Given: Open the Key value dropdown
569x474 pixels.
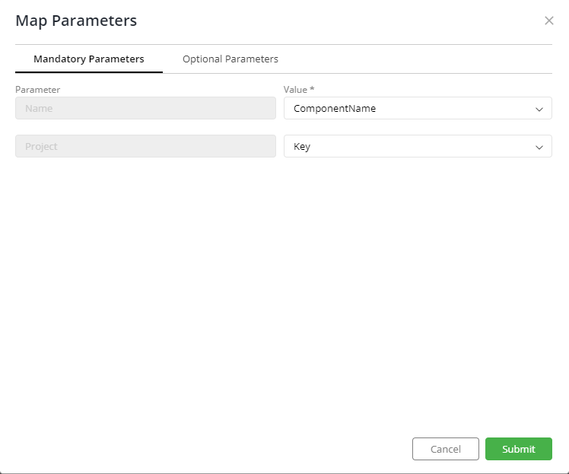Looking at the screenshot, I should [418, 146].
